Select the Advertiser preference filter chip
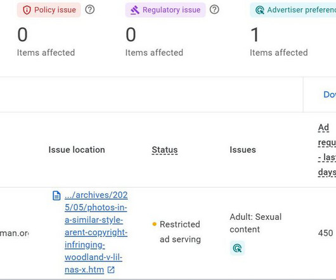The width and height of the screenshot is (336, 280). coord(293,10)
